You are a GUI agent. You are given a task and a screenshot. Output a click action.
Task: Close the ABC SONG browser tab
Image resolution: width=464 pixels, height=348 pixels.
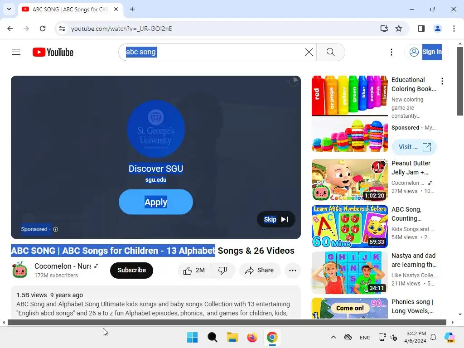(x=116, y=9)
